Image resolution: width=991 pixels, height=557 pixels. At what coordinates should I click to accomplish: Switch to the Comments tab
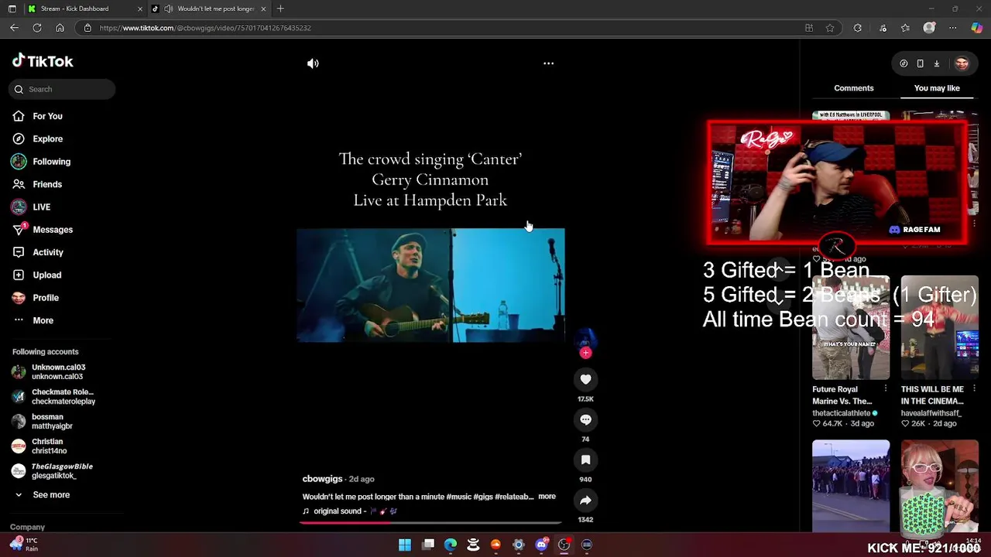point(854,88)
